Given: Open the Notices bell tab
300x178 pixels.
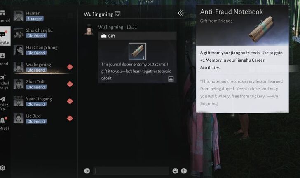Looking at the screenshot, I should (x=4, y=123).
